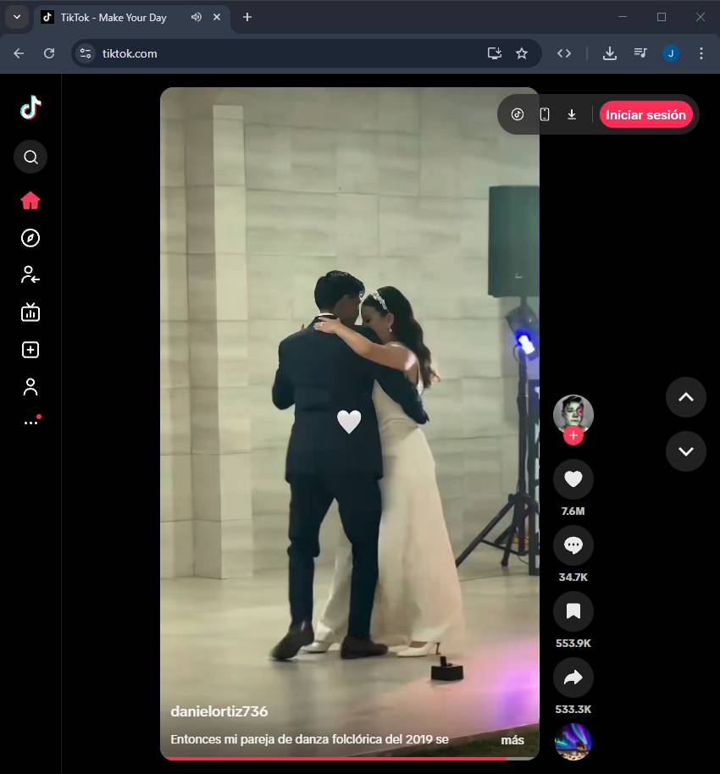
Task: Seek using the red video progress bar
Action: coord(339,758)
